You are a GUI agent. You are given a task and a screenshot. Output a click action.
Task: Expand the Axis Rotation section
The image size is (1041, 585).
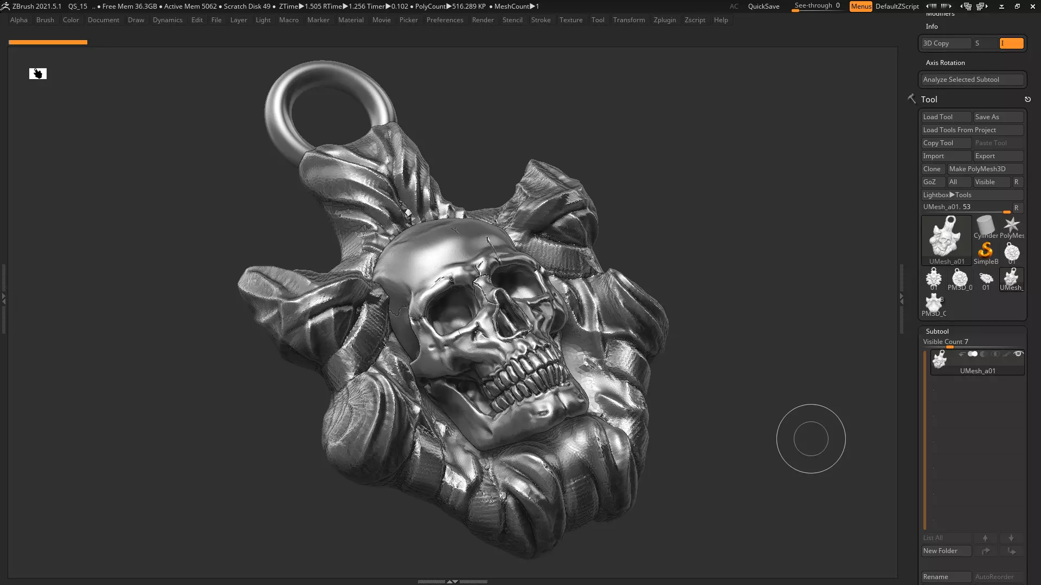pos(945,63)
